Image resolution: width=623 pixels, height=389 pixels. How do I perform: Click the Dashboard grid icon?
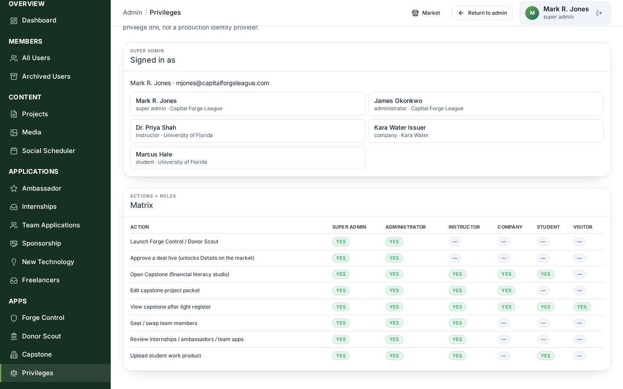point(14,21)
